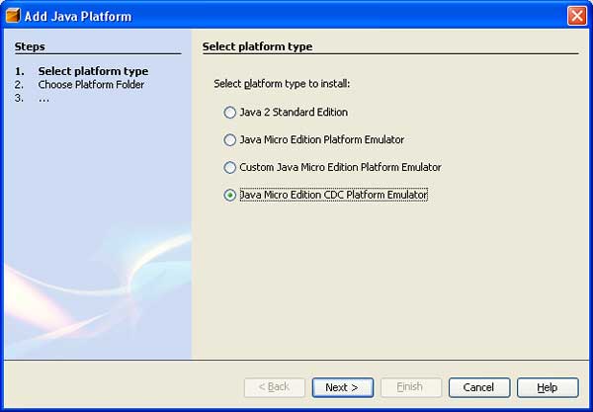This screenshot has width=593, height=412.
Task: Click the Cancel button
Action: [x=479, y=387]
